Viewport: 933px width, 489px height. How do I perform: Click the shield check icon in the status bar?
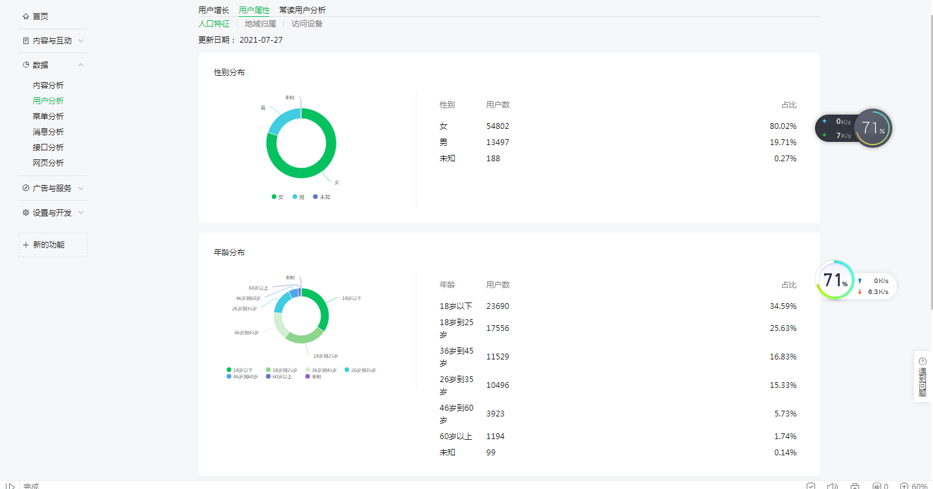(811, 486)
